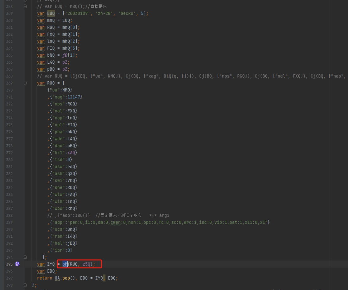Click the I4Q value in "ran" entry
This screenshot has width=348, height=290.
[x=71, y=236]
